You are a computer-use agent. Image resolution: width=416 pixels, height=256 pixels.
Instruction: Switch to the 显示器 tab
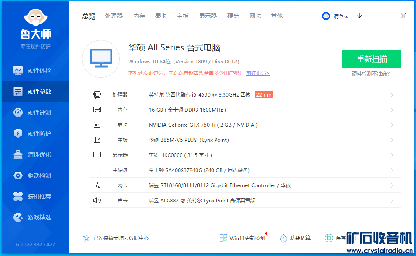tap(208, 16)
